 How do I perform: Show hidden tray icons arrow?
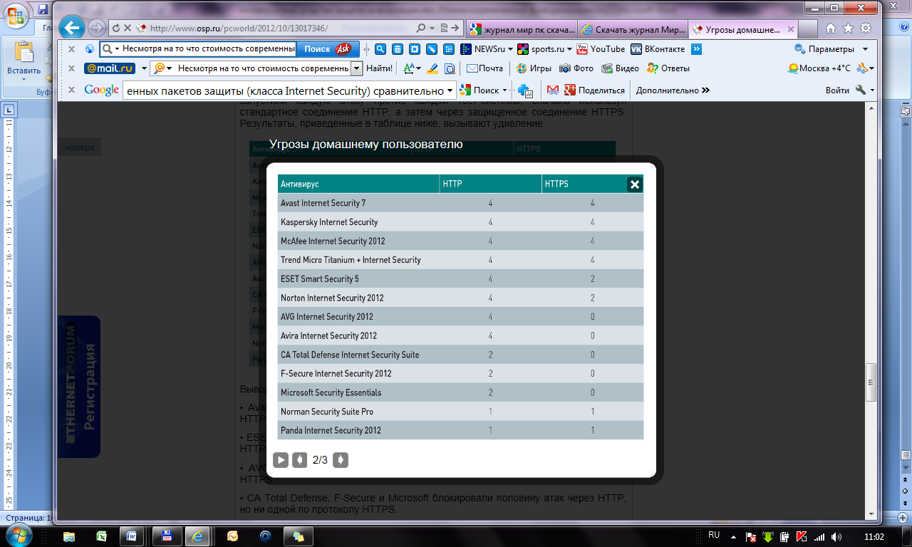(x=735, y=536)
